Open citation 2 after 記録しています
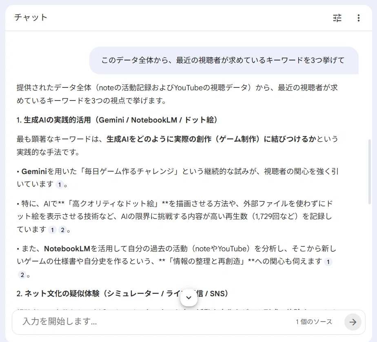377x342 pixels. (x=62, y=230)
